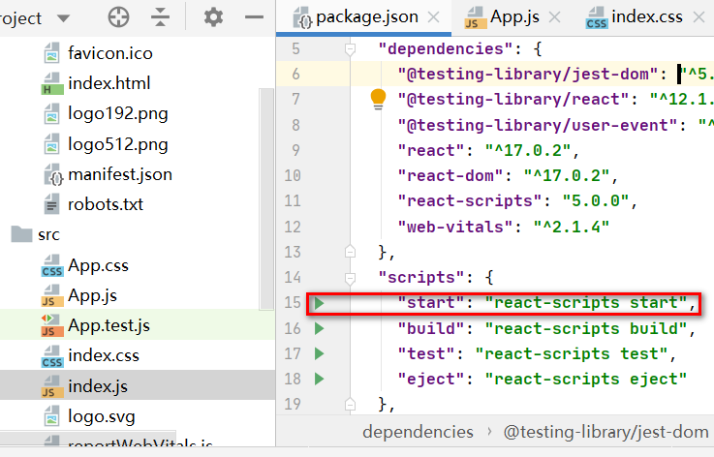
Task: Click the "react-scripts build" value
Action: pos(585,328)
